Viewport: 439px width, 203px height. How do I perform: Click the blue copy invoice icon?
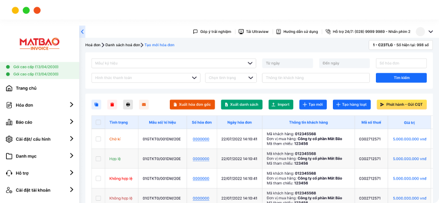[96, 105]
